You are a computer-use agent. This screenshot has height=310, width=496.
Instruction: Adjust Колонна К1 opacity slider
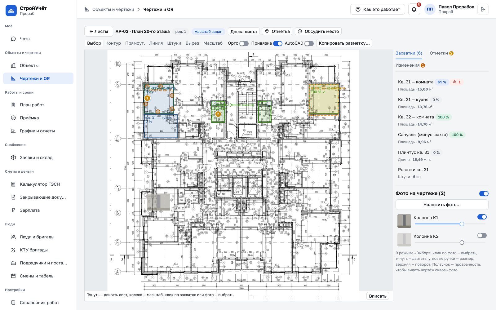tap(450, 224)
